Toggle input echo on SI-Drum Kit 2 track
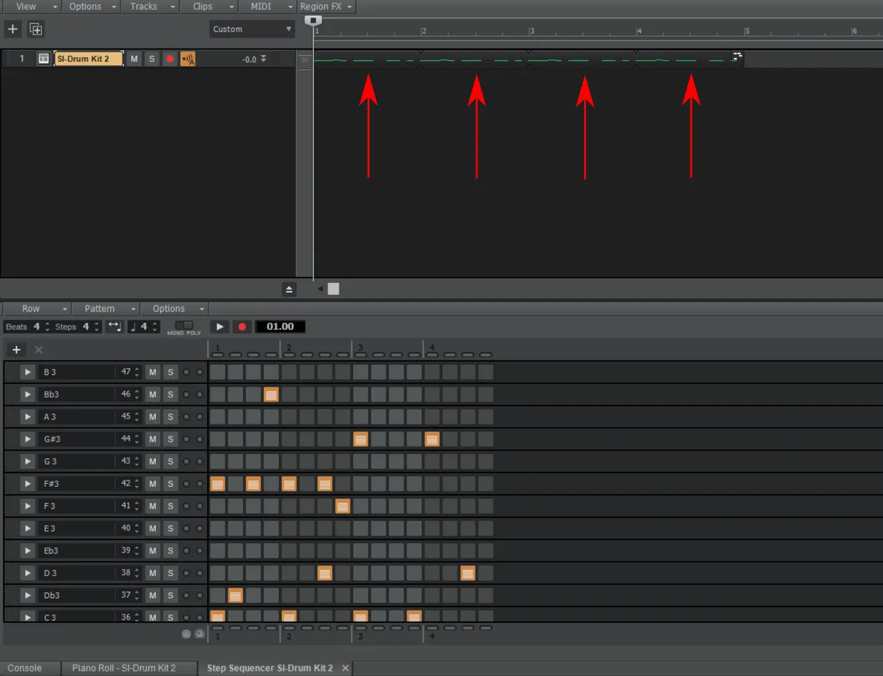883x676 pixels. coord(188,59)
